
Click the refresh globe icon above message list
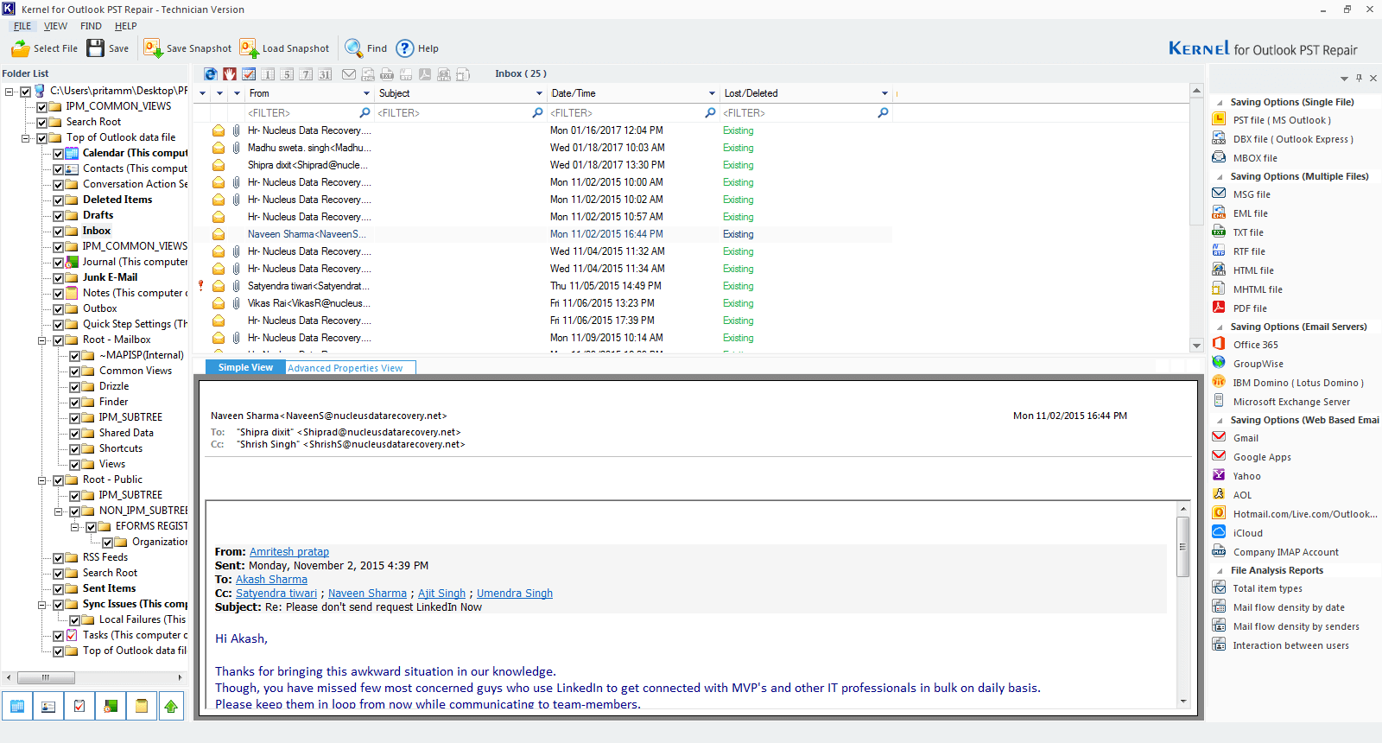[211, 74]
